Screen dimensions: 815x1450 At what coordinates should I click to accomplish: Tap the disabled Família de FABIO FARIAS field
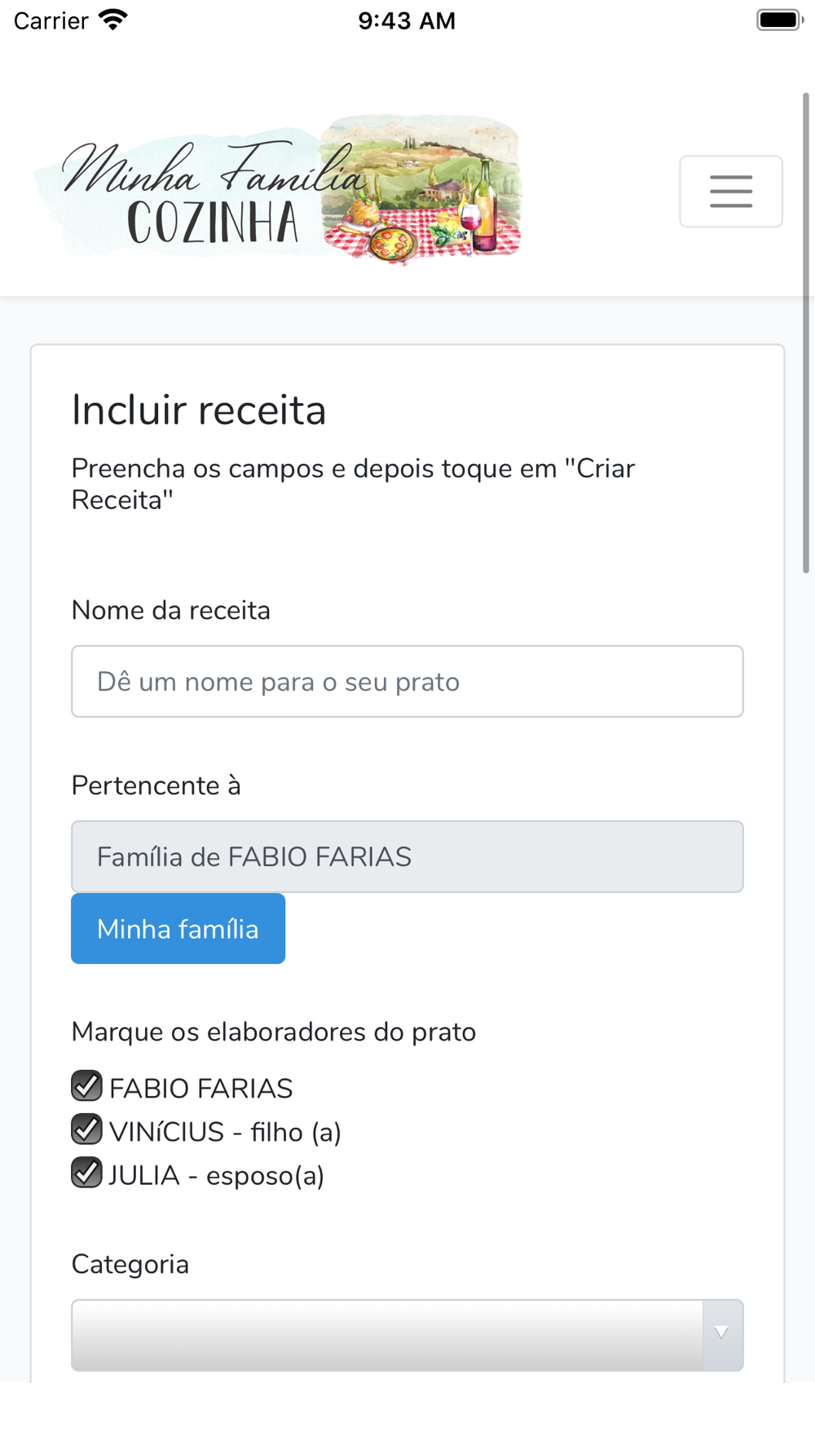pyautogui.click(x=407, y=856)
